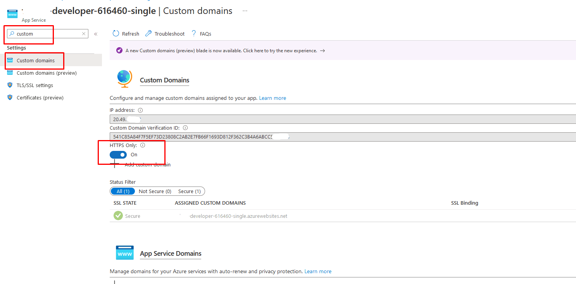Image resolution: width=576 pixels, height=284 pixels.
Task: Open Certificates (preview) menu item
Action: click(x=40, y=98)
